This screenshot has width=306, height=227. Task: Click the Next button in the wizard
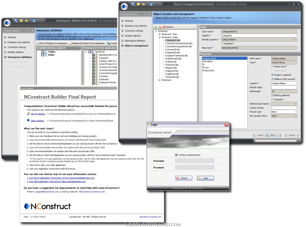[x=273, y=135]
